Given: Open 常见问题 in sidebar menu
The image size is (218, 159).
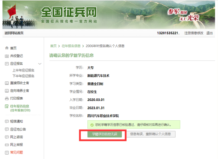Looking at the screenshot, I should (17, 153).
